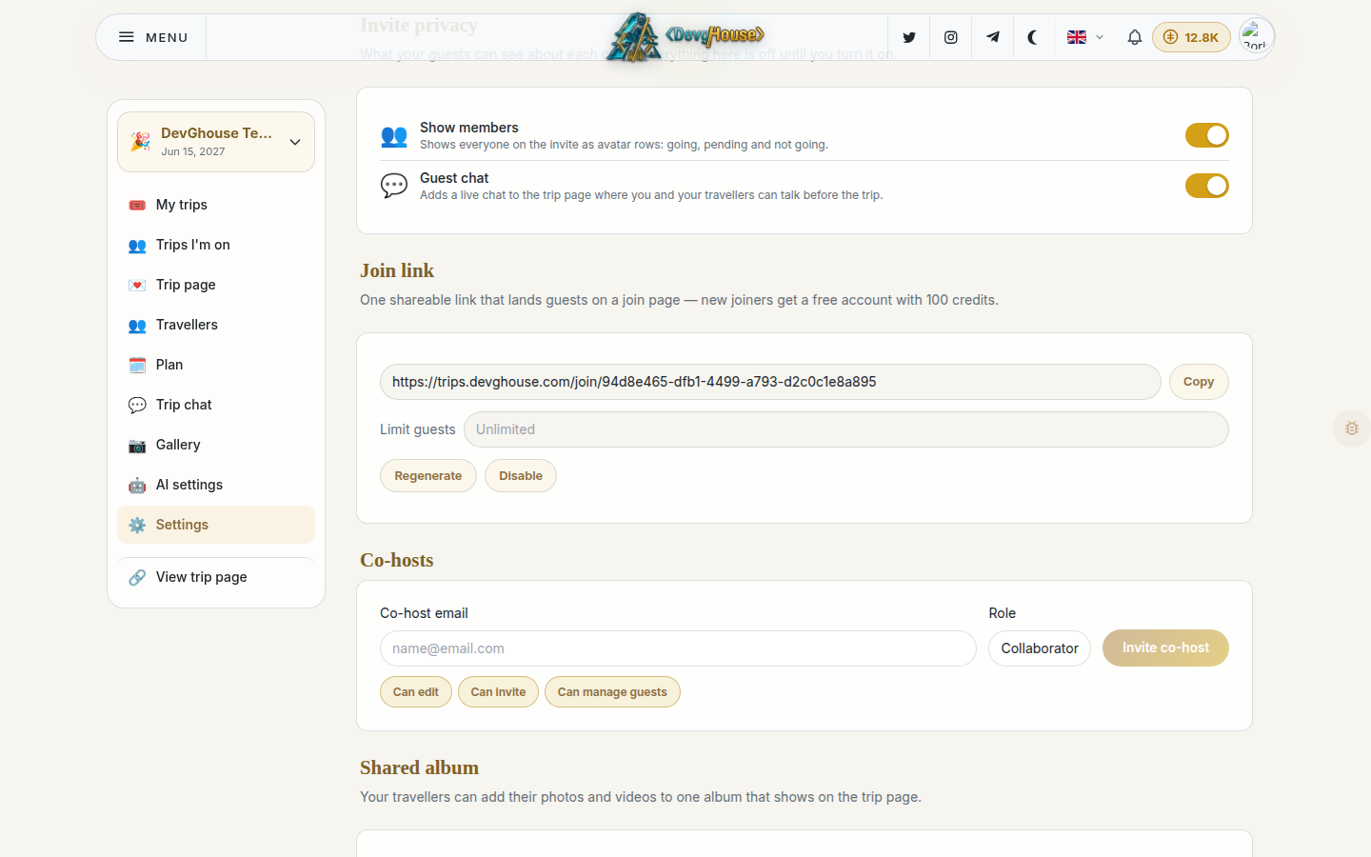Screen dimensions: 1371x857
Task: Click the join link URL field
Action: pos(770,382)
